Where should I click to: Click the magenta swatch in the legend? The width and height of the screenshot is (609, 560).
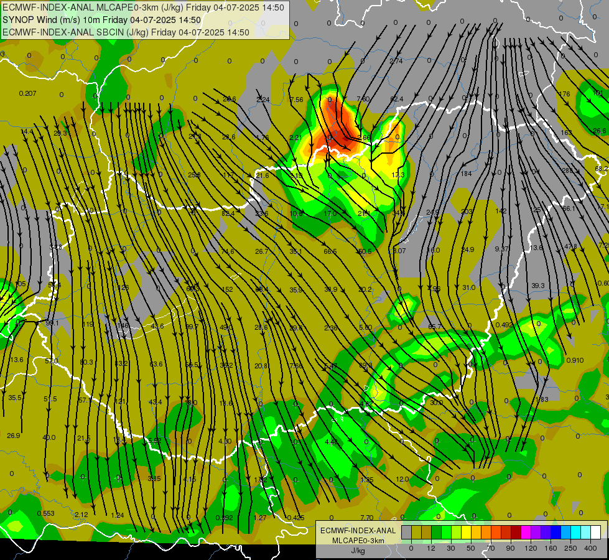pos(526,533)
